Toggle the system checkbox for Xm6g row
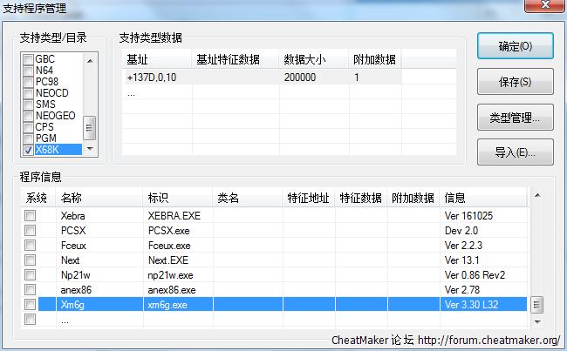 [31, 305]
